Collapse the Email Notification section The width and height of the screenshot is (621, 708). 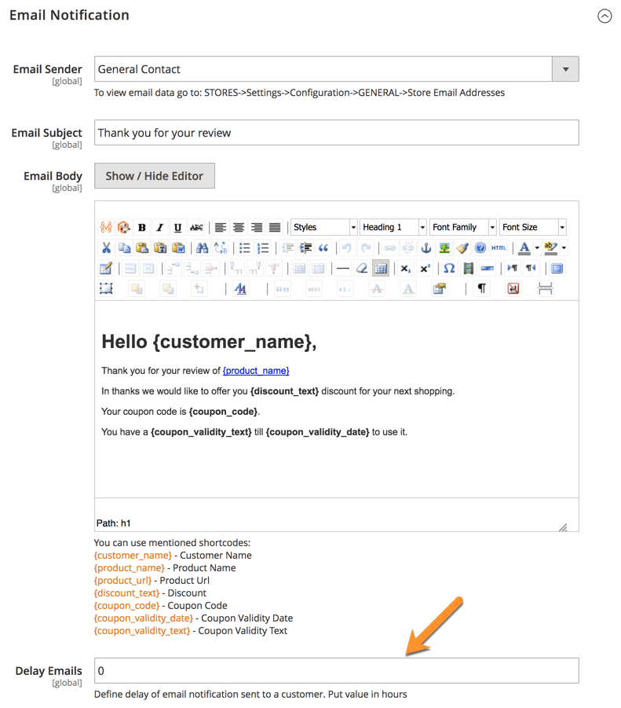tap(605, 16)
